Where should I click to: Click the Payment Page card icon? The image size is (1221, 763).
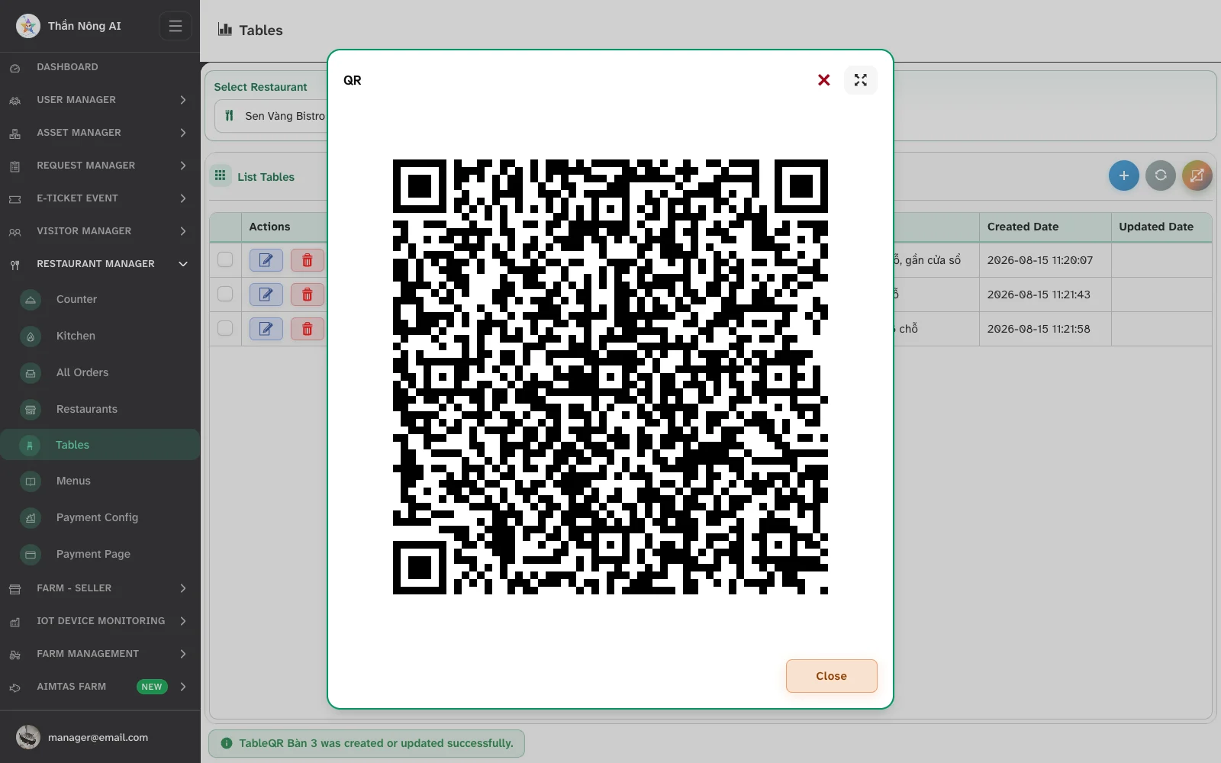(31, 555)
